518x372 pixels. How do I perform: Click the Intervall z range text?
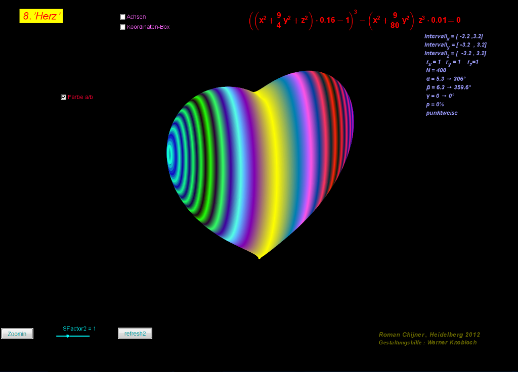click(455, 54)
